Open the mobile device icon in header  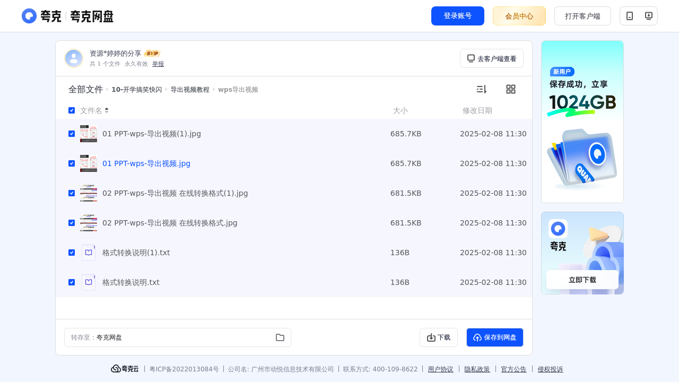tap(630, 16)
